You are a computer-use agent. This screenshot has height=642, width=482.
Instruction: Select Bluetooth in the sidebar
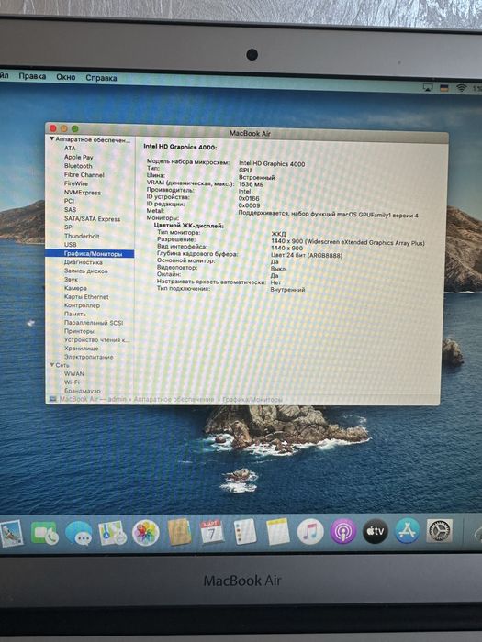(x=78, y=166)
